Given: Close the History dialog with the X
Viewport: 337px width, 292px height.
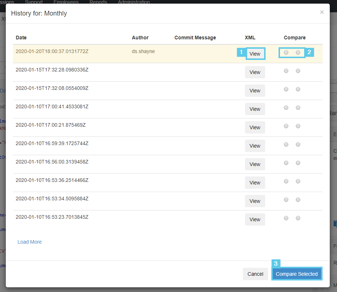Looking at the screenshot, I should click(322, 12).
